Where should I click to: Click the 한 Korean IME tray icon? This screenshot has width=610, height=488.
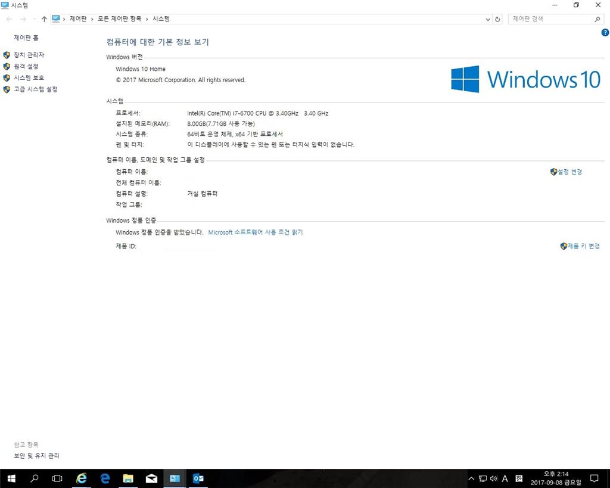pyautogui.click(x=519, y=478)
